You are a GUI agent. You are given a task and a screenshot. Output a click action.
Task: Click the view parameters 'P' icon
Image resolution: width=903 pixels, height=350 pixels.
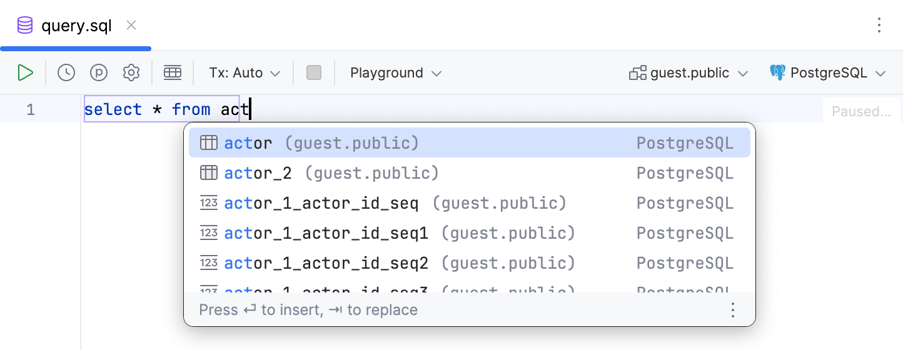99,73
